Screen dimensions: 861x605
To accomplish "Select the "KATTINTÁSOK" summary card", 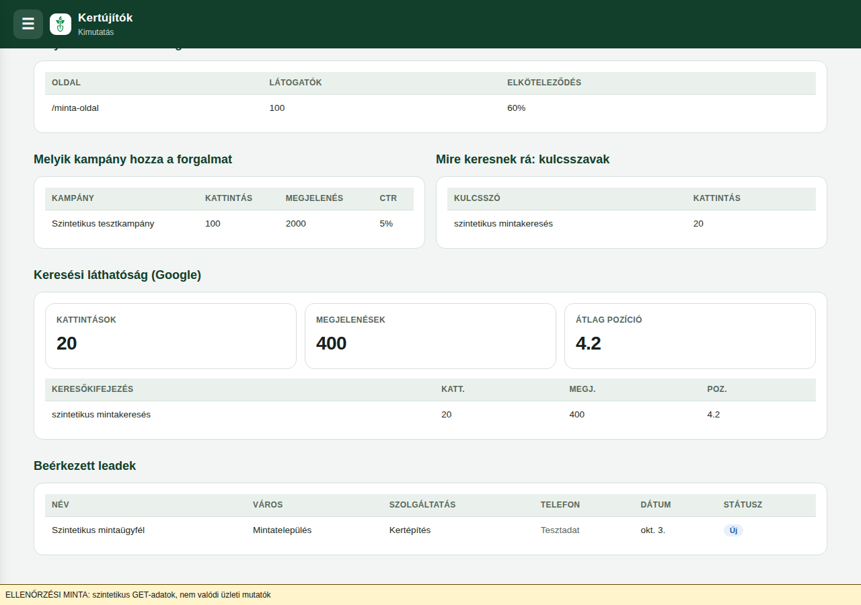I will (x=171, y=336).
